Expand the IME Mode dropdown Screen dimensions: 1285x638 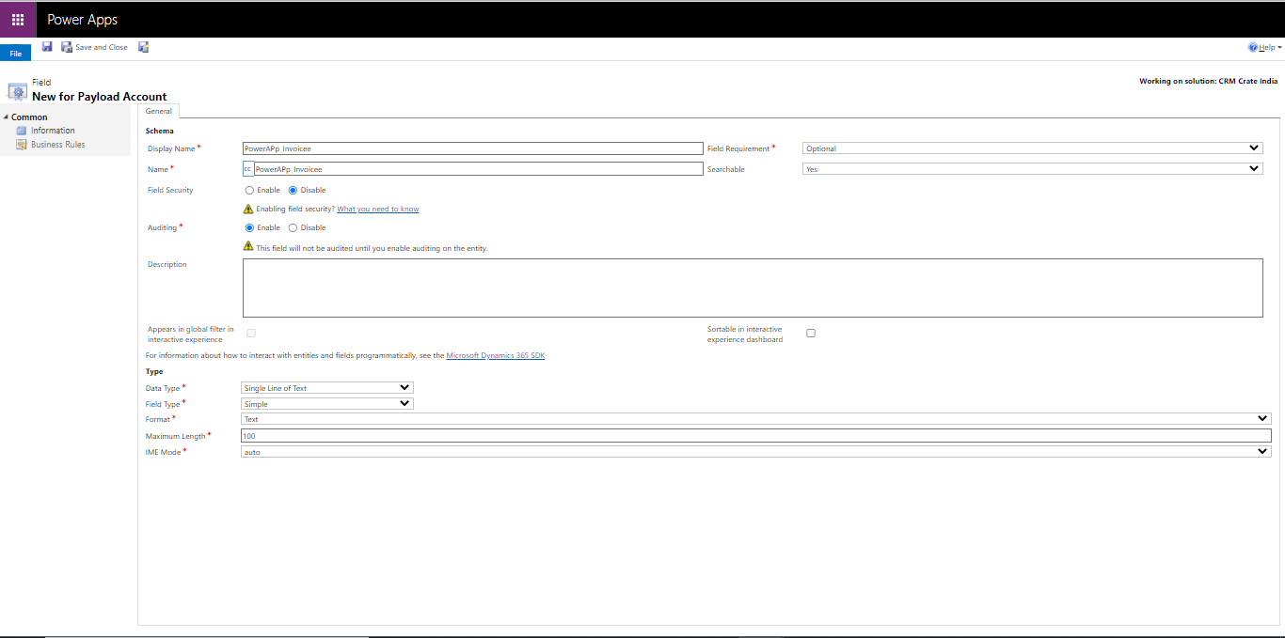[x=1261, y=451]
